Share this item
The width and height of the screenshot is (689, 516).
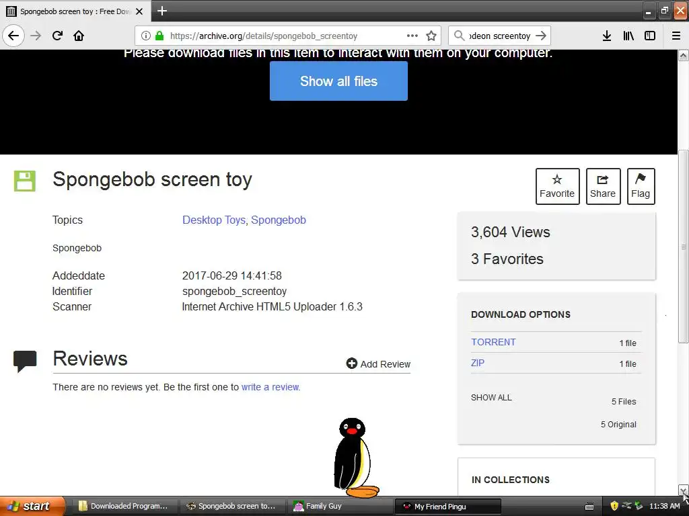603,186
